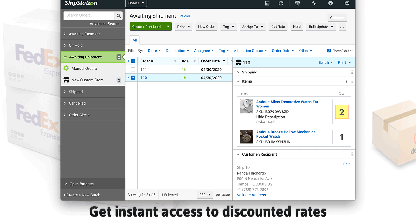Open the help question mark icon

coord(331,3)
